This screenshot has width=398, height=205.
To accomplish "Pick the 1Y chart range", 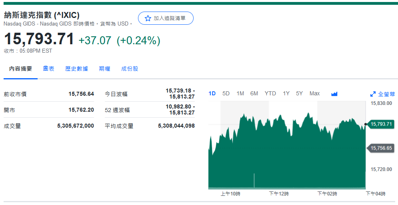I will pyautogui.click(x=286, y=93).
